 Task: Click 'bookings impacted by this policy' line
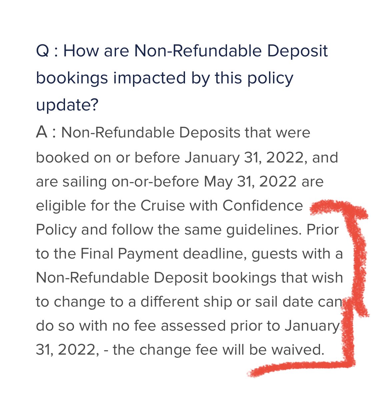tap(165, 78)
